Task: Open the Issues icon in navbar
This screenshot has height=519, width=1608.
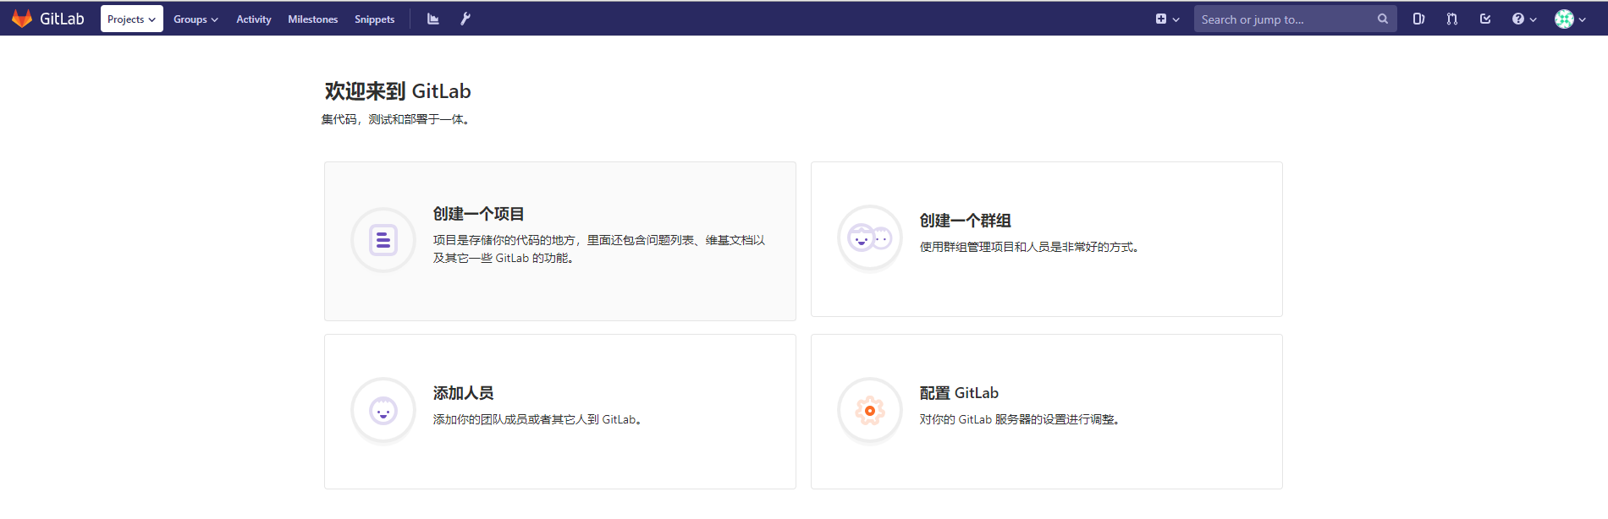Action: (x=1418, y=19)
